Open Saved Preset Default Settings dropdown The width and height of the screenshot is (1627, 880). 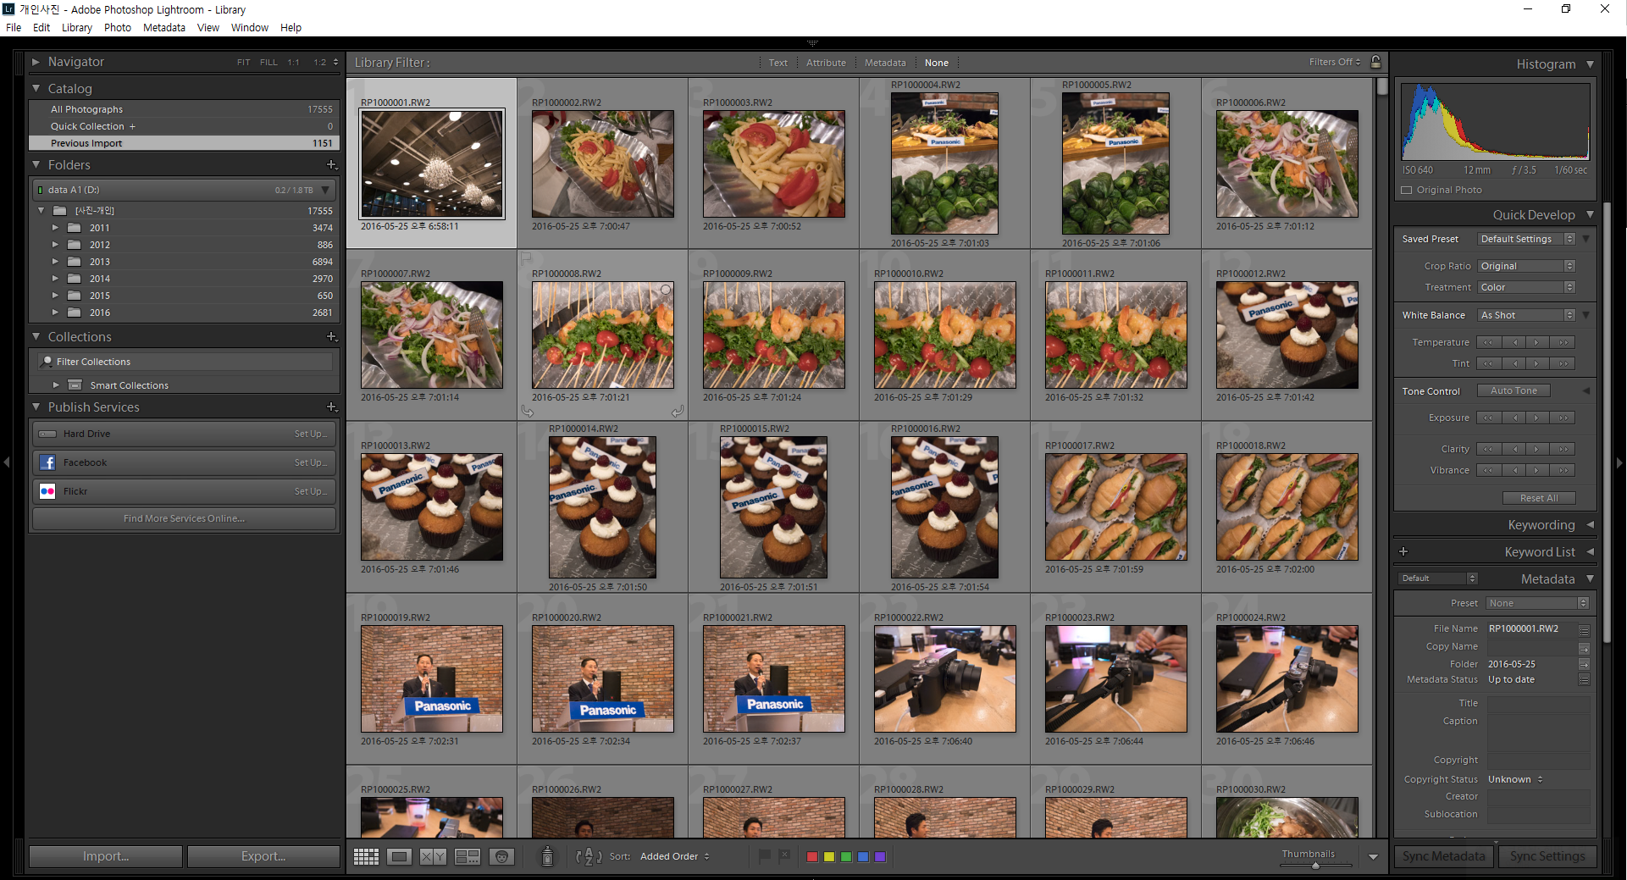point(1526,239)
